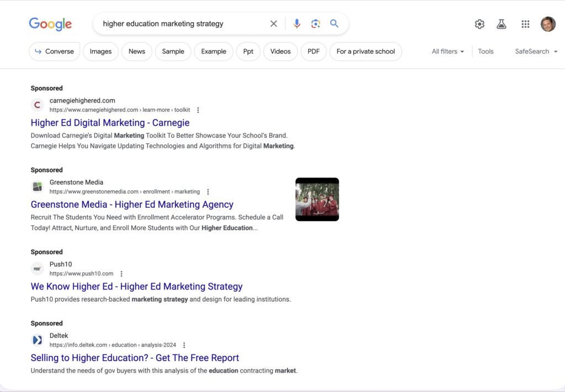The height and width of the screenshot is (392, 565).
Task: Switch to the News results tab
Action: coord(136,51)
